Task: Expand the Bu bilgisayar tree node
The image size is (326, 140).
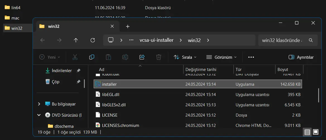Action: pyautogui.click(x=39, y=104)
